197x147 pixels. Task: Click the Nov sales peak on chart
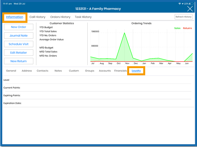124,33
